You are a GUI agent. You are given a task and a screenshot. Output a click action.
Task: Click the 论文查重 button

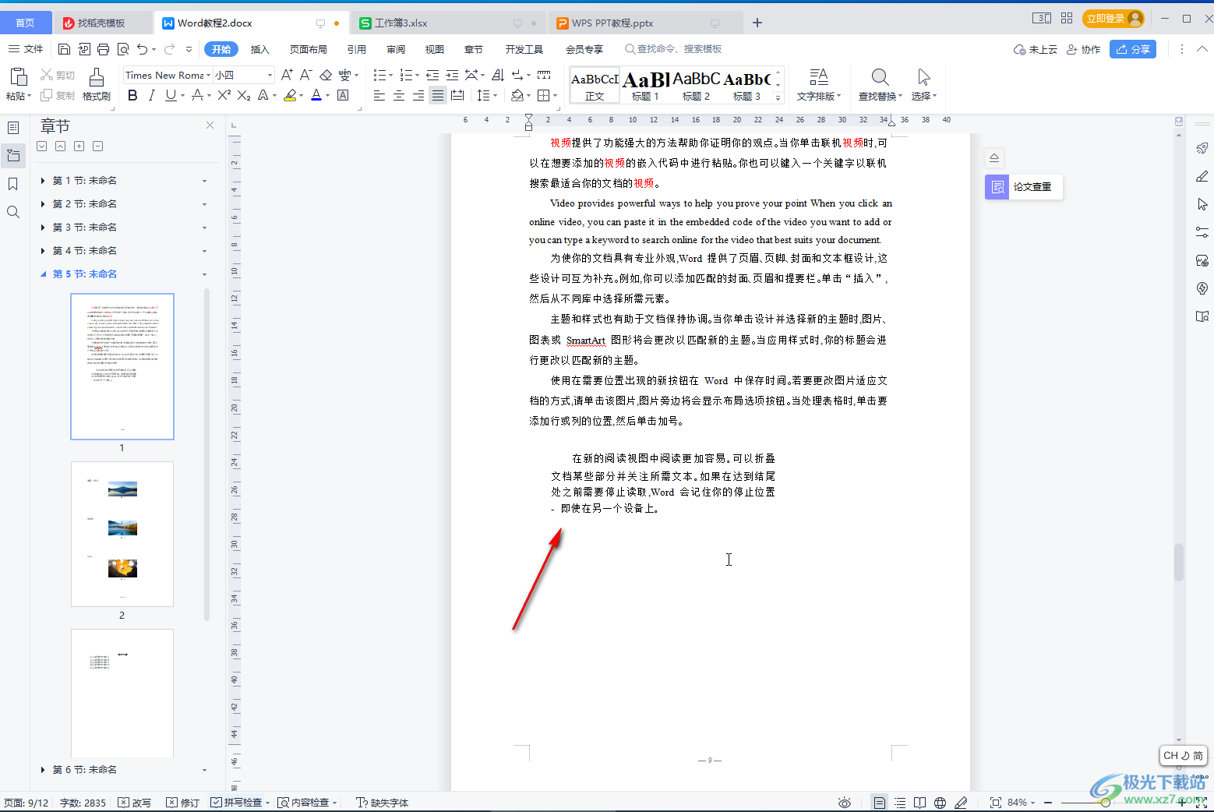tap(1023, 187)
